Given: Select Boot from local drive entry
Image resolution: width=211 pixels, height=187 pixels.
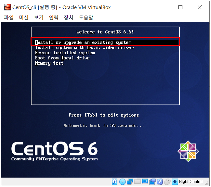Looking at the screenshot, I should [62, 58].
